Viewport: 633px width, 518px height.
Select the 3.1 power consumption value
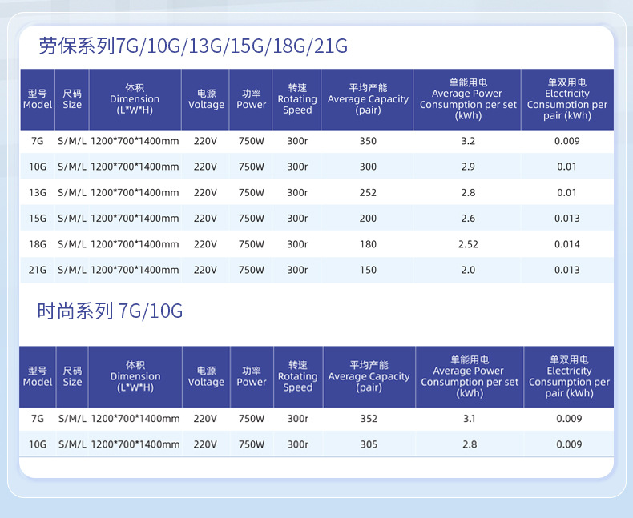click(x=469, y=419)
